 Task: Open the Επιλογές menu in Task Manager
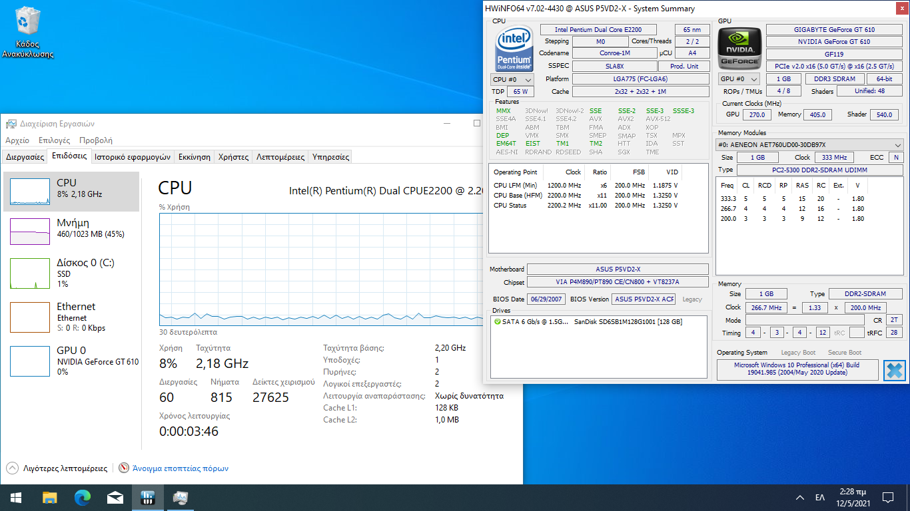(x=55, y=140)
